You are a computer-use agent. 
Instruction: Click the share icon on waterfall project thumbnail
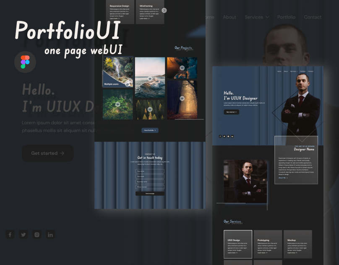click(x=128, y=85)
